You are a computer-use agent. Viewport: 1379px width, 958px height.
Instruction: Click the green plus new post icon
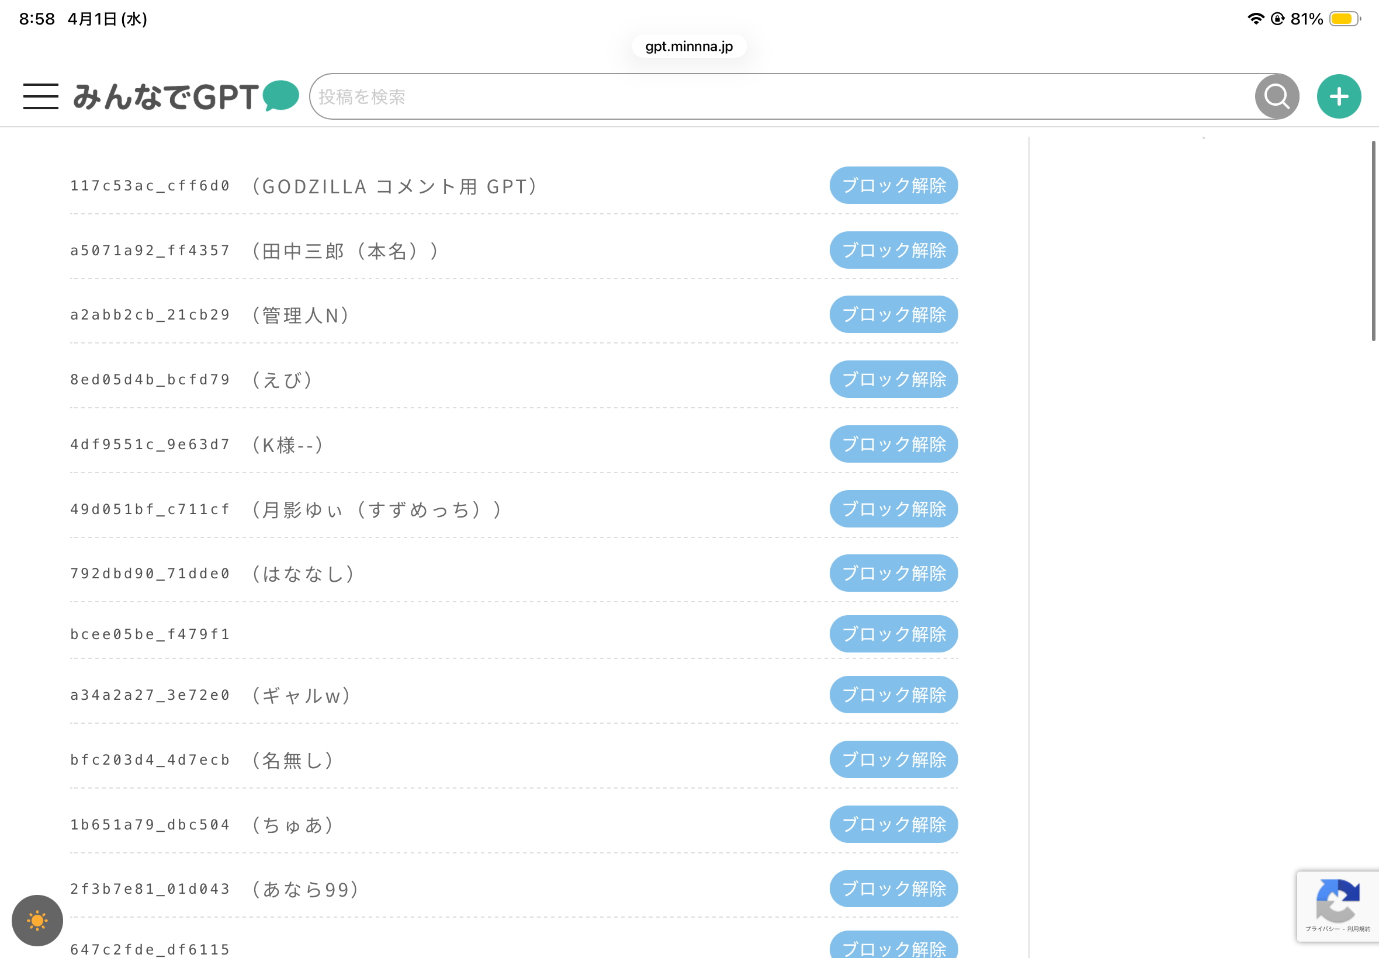(1338, 96)
